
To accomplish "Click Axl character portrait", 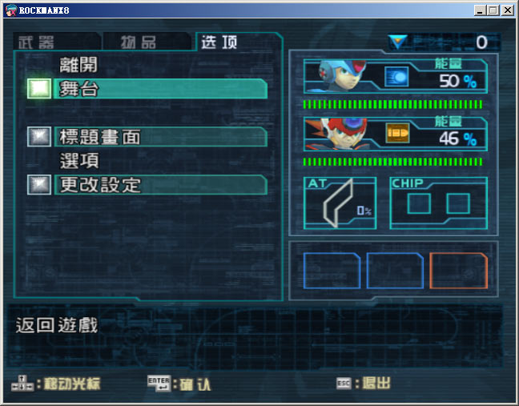I will (338, 134).
